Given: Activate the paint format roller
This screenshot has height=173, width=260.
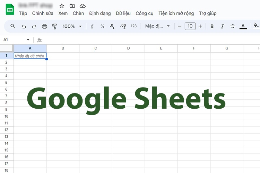Looking at the screenshot, I should click(x=54, y=26).
